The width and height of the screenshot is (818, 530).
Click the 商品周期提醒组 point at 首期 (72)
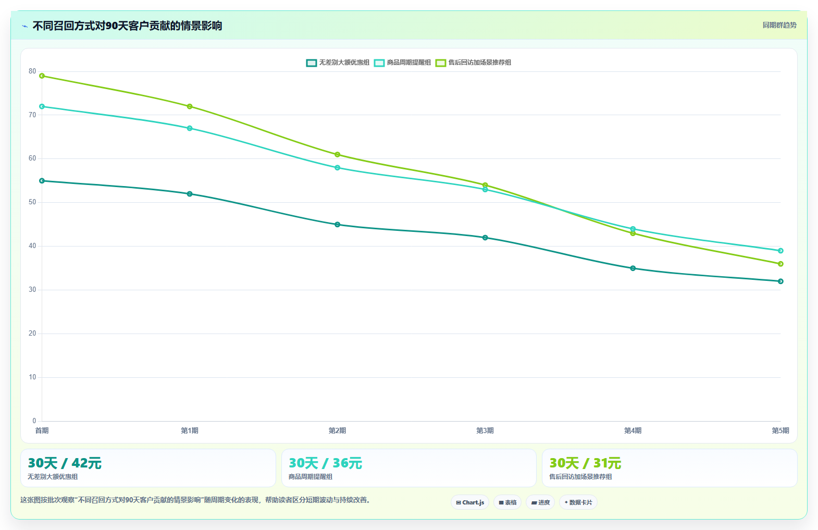click(42, 106)
